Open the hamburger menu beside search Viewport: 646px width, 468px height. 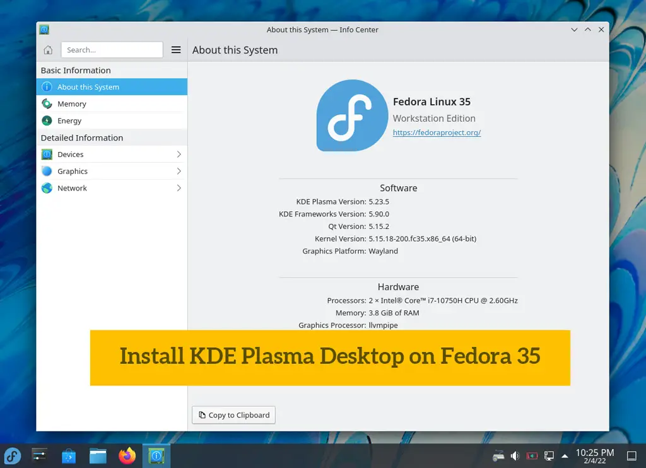pos(176,50)
